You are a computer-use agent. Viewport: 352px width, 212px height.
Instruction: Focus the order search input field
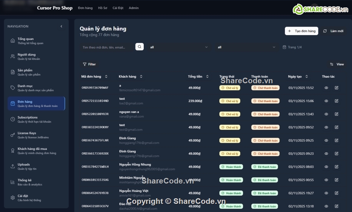tap(107, 47)
